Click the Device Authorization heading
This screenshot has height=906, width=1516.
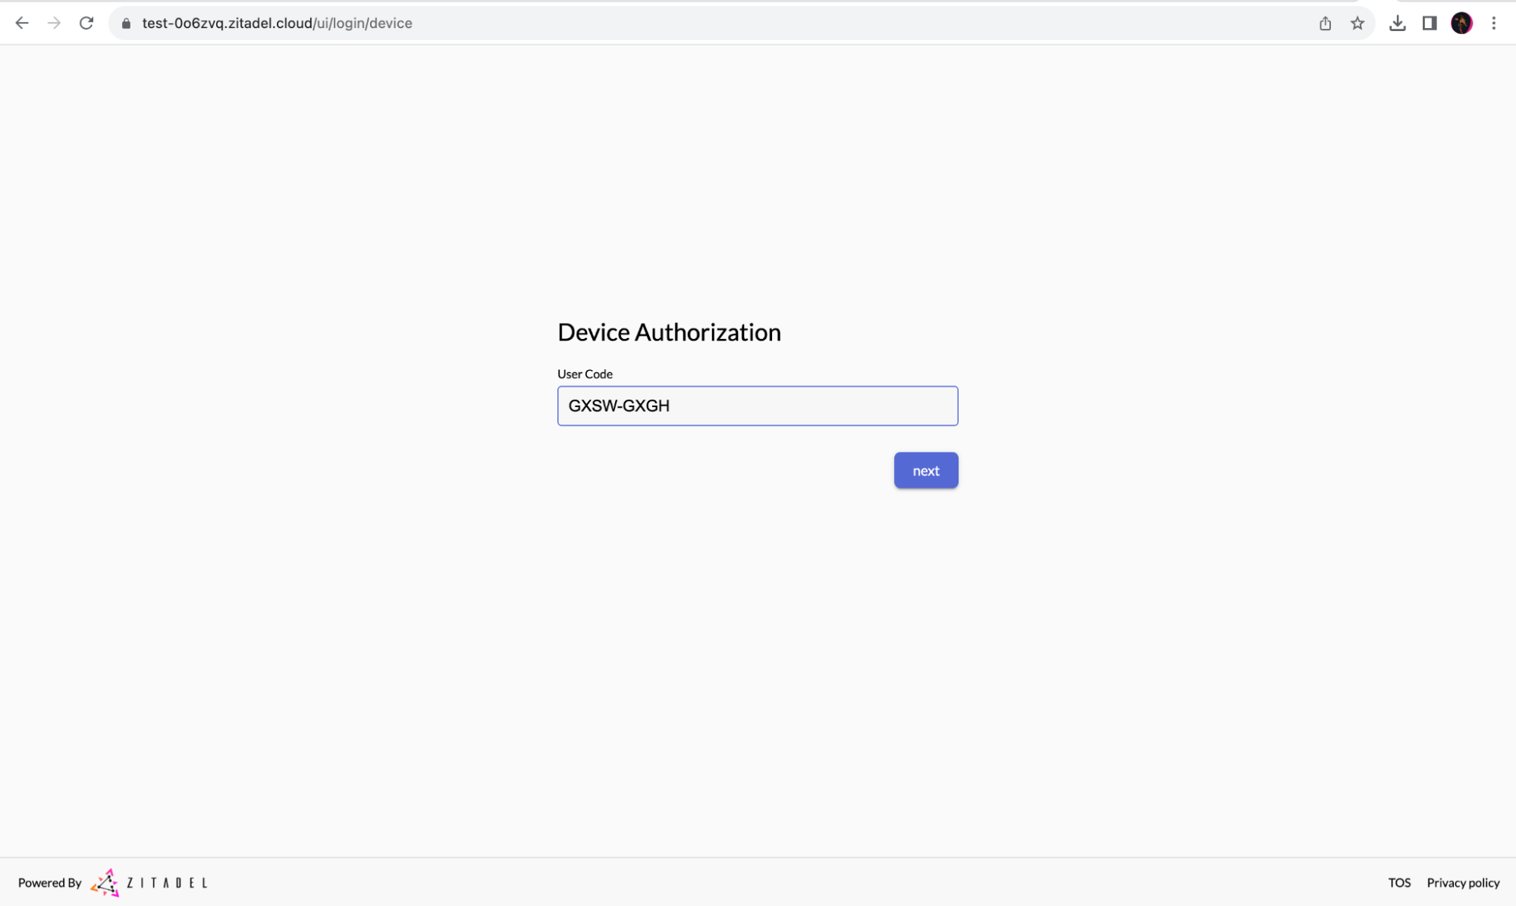669,332
